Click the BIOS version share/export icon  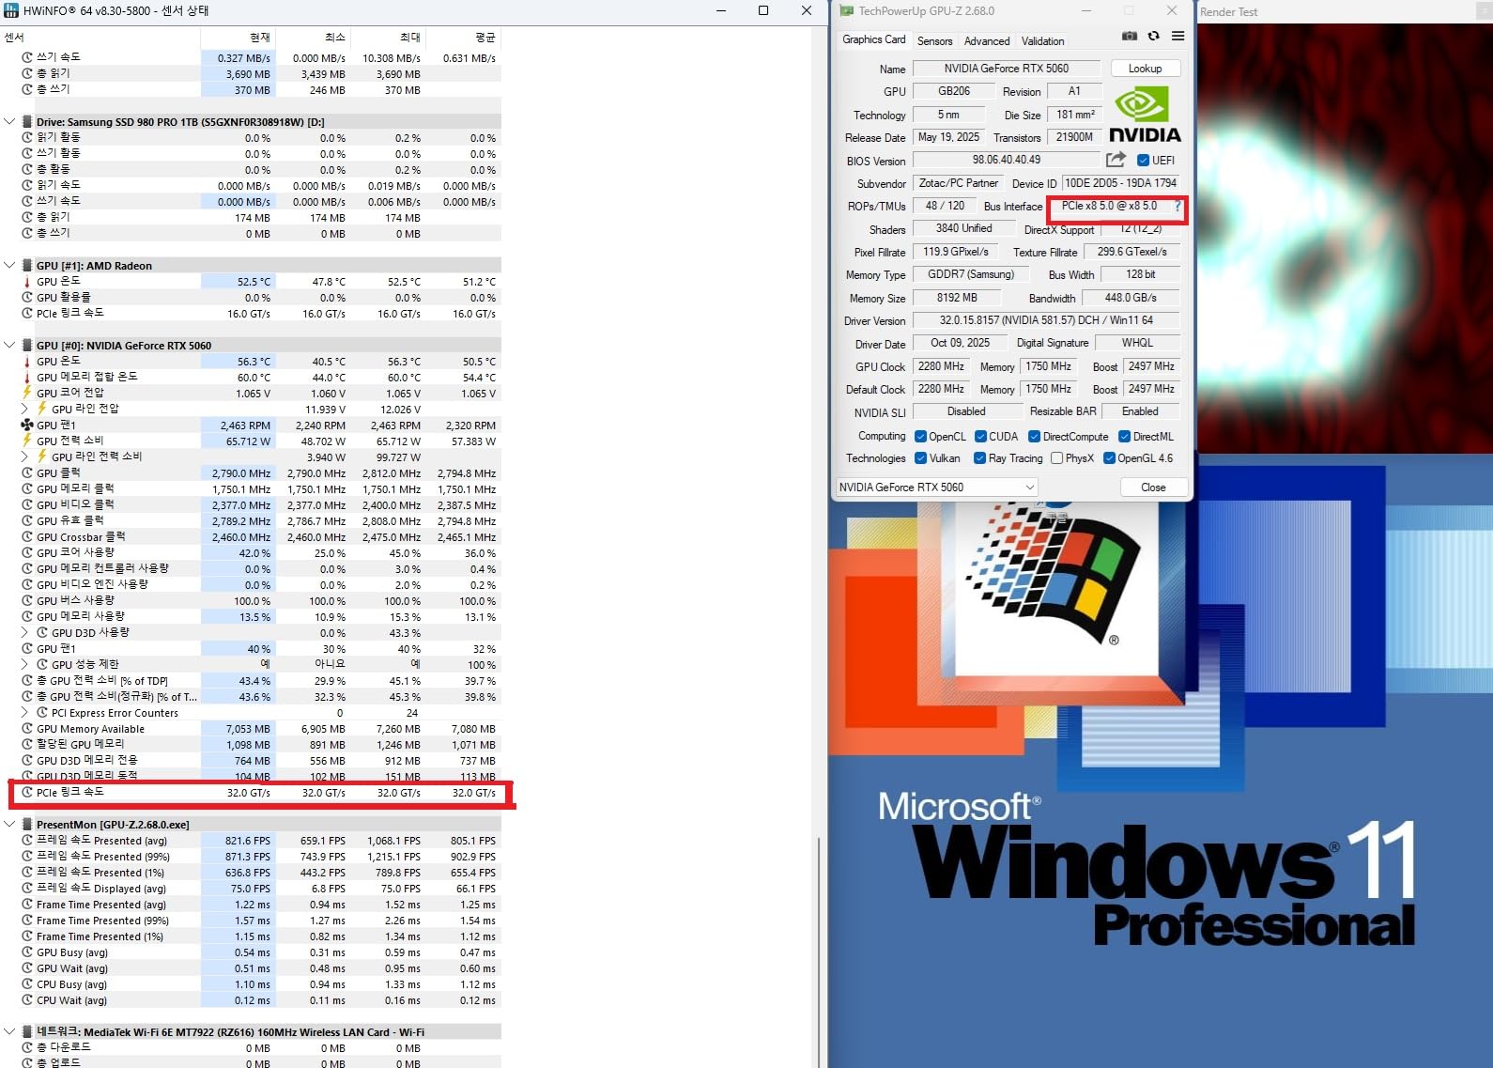pyautogui.click(x=1116, y=160)
